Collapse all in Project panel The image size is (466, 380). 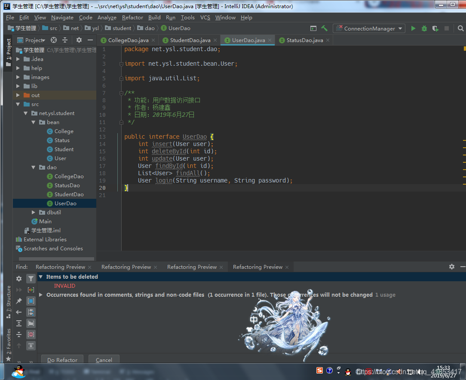pos(65,40)
